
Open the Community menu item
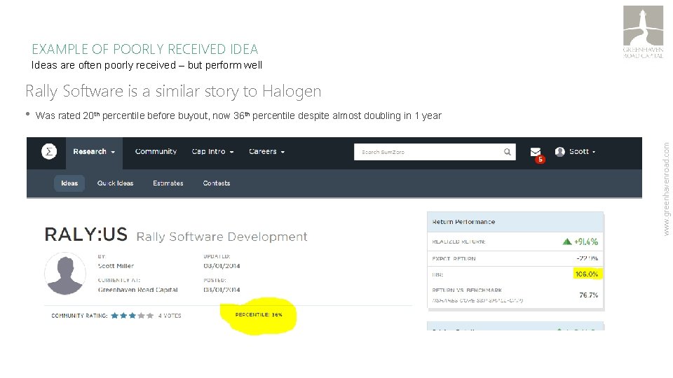[156, 151]
